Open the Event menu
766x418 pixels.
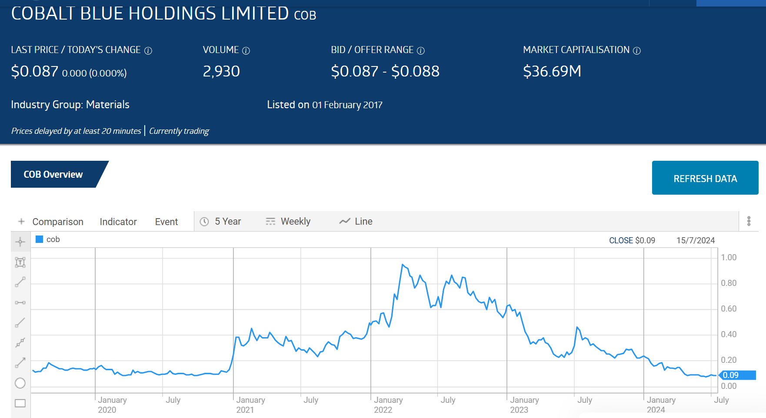(x=167, y=222)
